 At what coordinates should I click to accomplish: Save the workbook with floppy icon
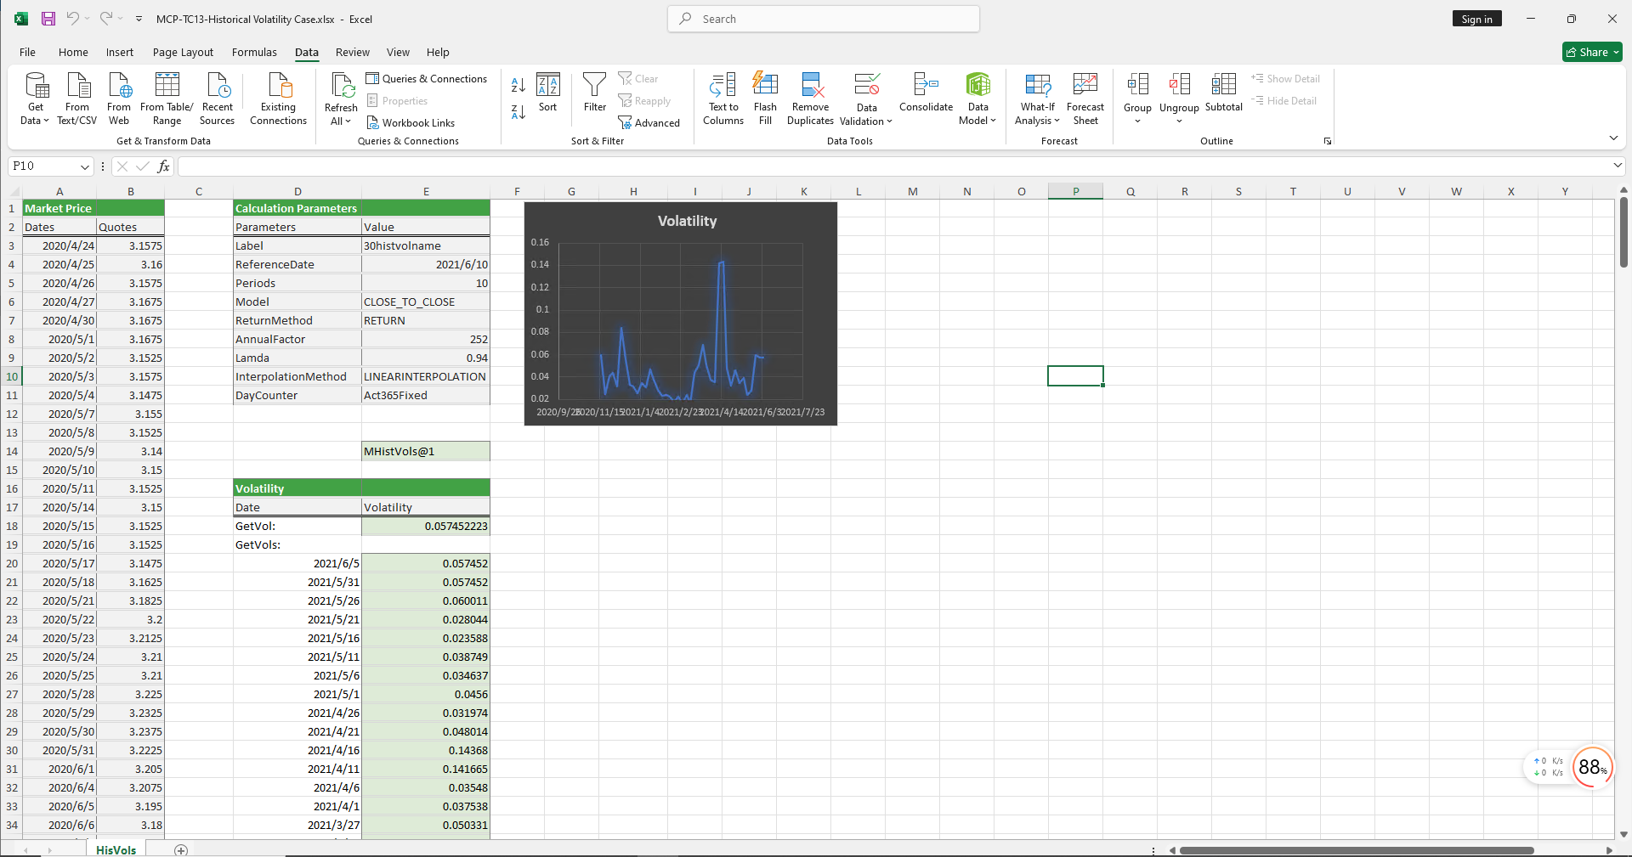pos(48,19)
